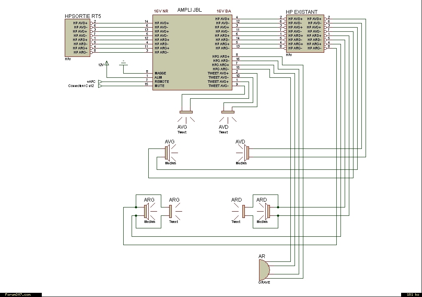This screenshot has height=297, width=422.
Task: Select the ARD Medium speaker symbol
Action: click(x=264, y=212)
